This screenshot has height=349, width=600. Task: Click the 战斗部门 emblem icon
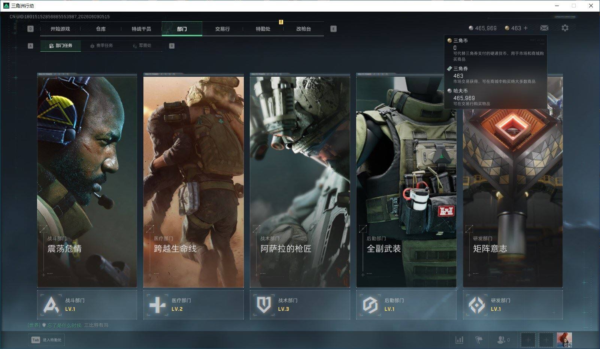click(x=51, y=305)
